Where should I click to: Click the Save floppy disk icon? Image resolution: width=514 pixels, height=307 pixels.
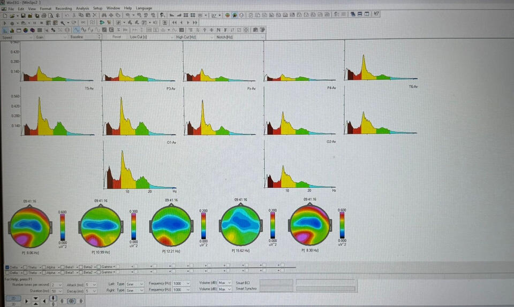(23, 16)
